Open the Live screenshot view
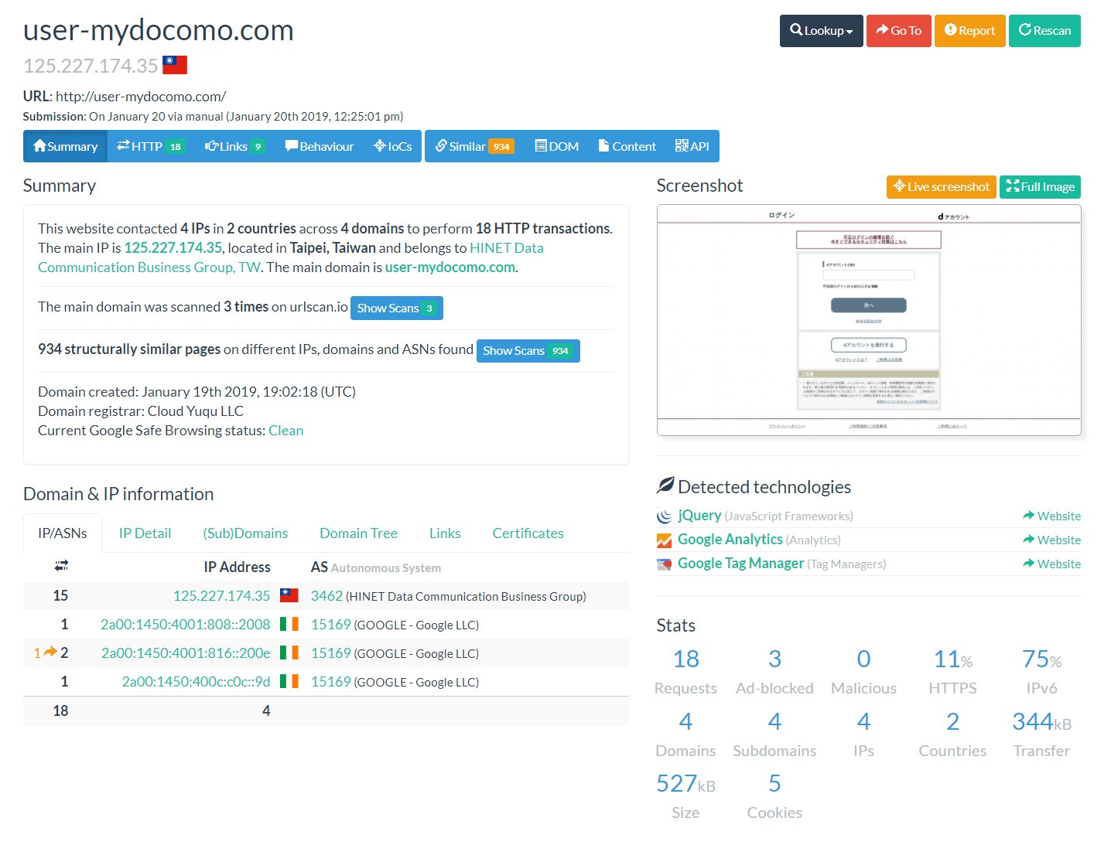The width and height of the screenshot is (1111, 845). point(942,187)
